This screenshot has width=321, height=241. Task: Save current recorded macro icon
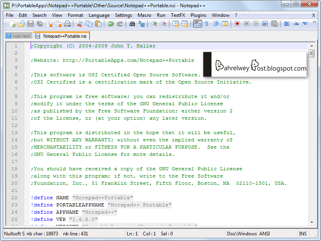tap(274, 24)
